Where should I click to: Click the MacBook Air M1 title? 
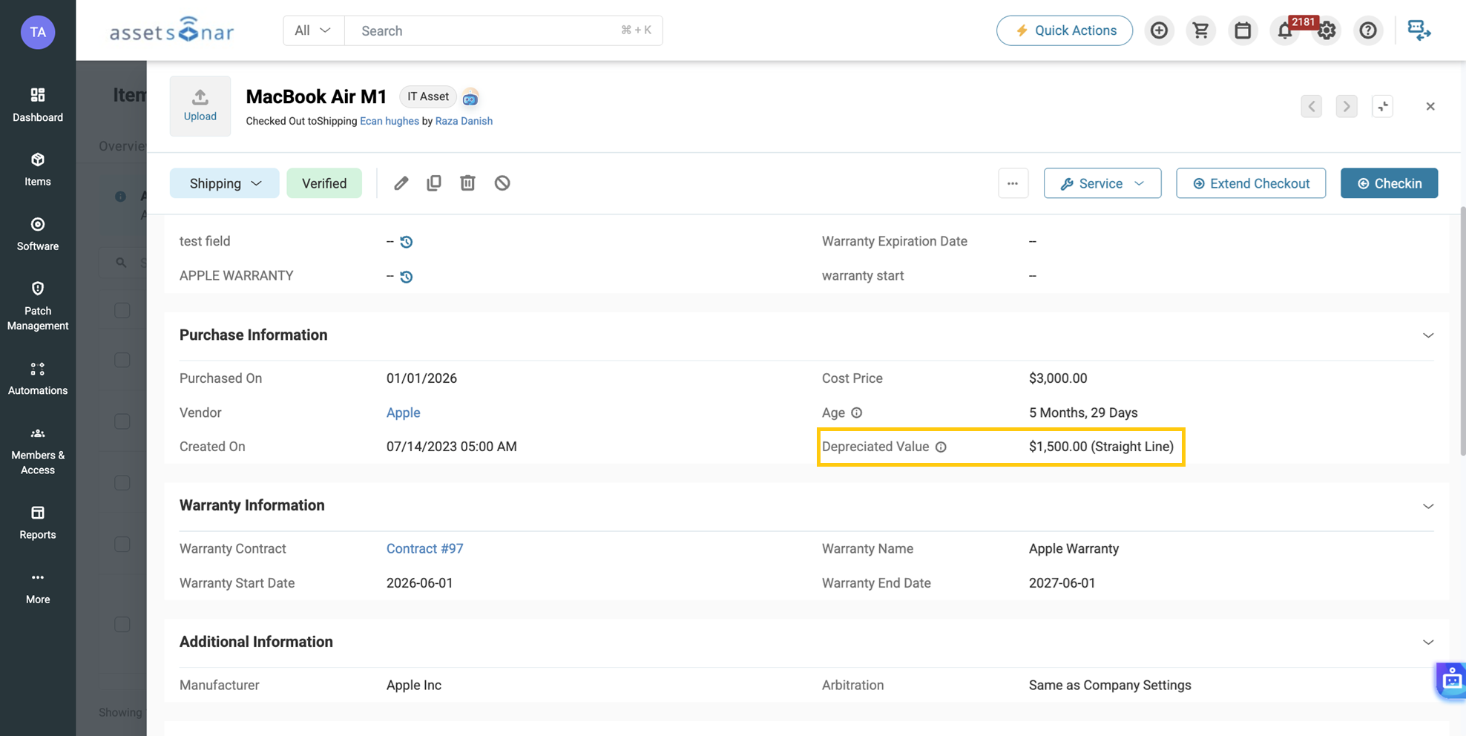point(316,96)
